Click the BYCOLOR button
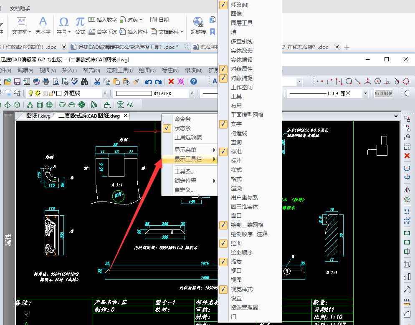Viewport: 415px width, 325px height. click(383, 93)
